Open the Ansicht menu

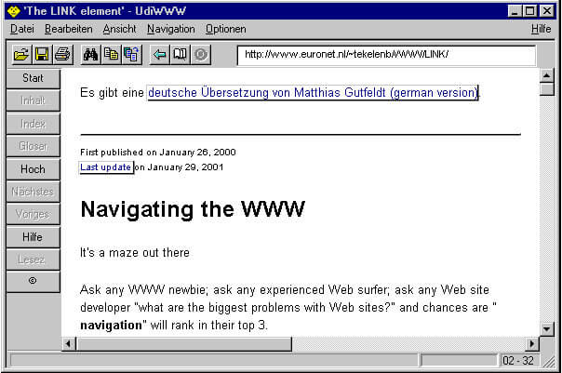point(119,29)
